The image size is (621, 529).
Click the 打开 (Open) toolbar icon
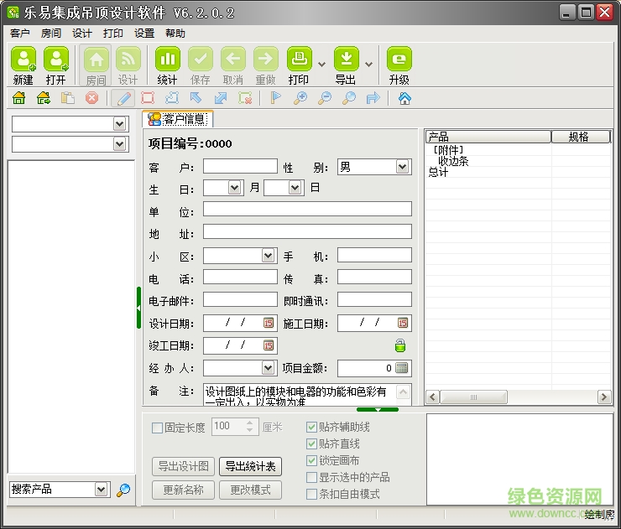coord(56,59)
